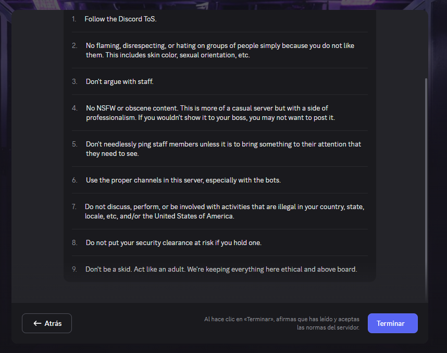Viewport: 447px width, 353px height.
Task: Click the number 2 list marker
Action: (74, 46)
